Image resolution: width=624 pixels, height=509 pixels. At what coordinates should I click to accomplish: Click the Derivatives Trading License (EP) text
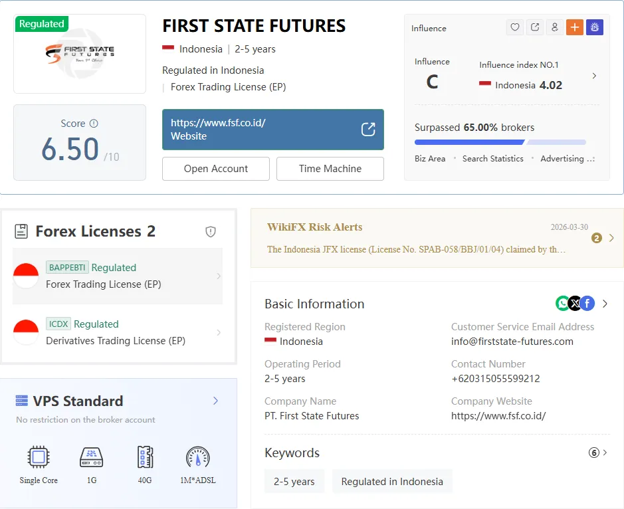pyautogui.click(x=116, y=341)
